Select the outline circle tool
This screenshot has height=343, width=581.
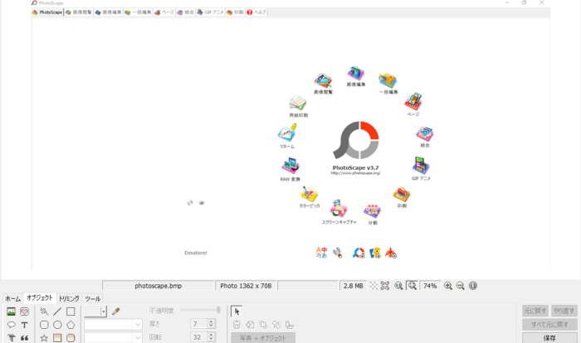point(57,325)
